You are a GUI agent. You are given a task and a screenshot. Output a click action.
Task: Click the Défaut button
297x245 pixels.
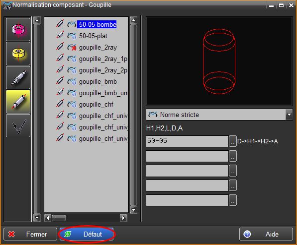(87, 234)
